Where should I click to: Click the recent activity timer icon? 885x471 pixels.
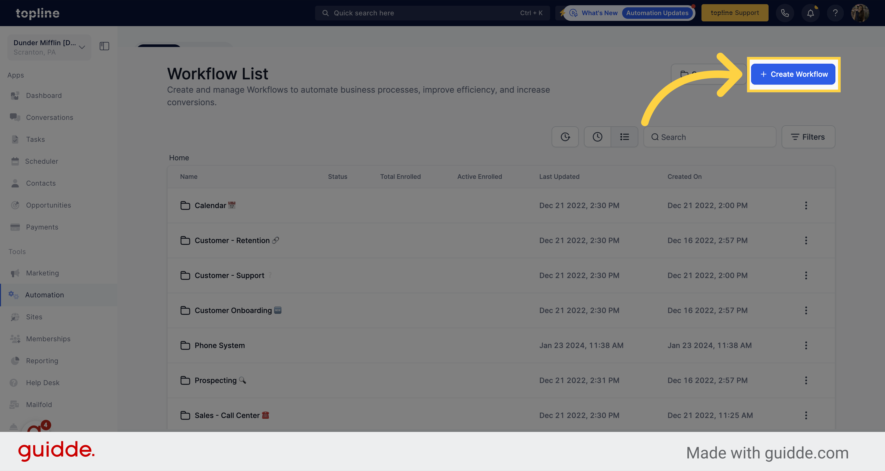tap(565, 136)
